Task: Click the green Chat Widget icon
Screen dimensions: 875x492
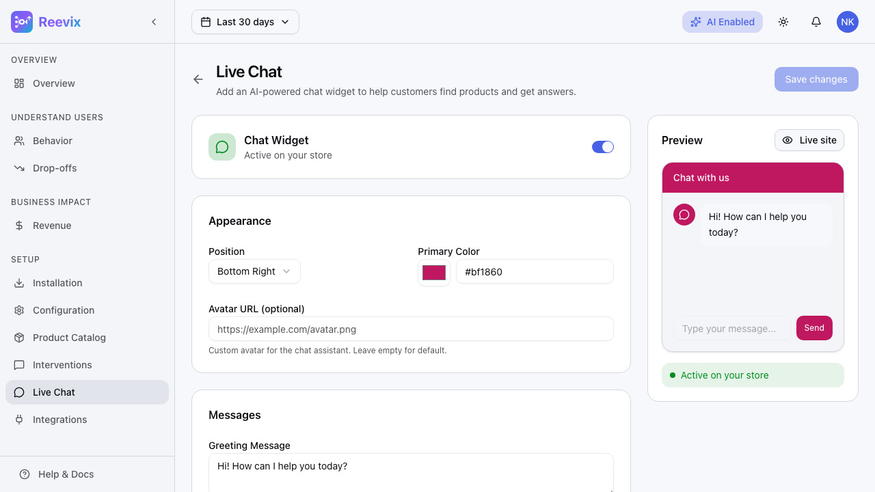Action: click(222, 147)
